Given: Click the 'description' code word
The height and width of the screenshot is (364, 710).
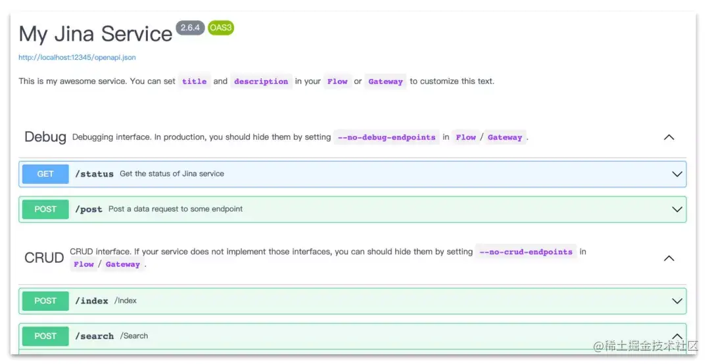Looking at the screenshot, I should click(x=261, y=81).
